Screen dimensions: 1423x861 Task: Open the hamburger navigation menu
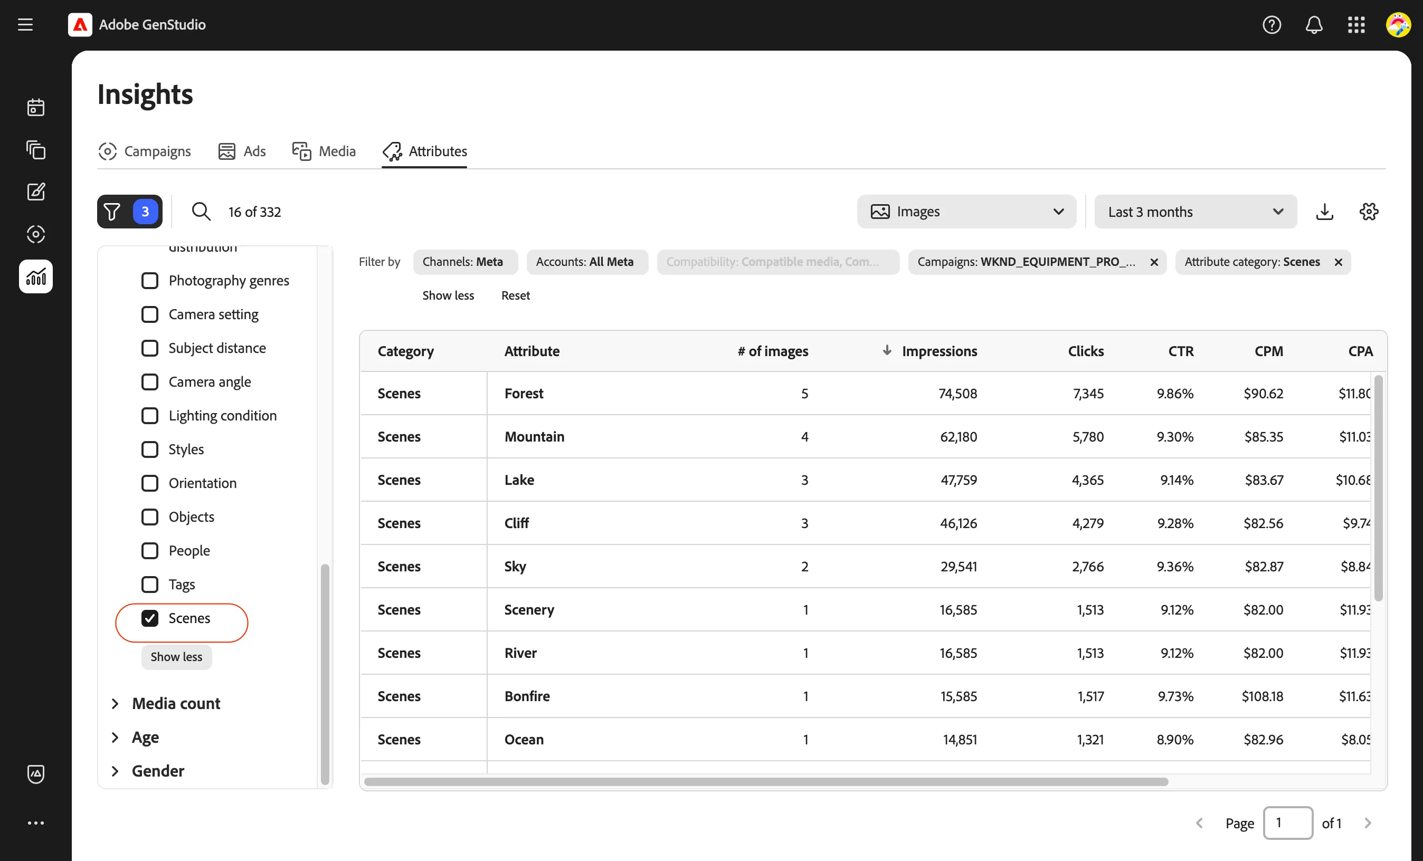25,25
